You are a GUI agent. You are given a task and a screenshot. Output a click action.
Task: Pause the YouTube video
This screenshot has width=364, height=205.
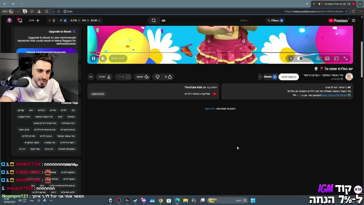[x=93, y=58]
